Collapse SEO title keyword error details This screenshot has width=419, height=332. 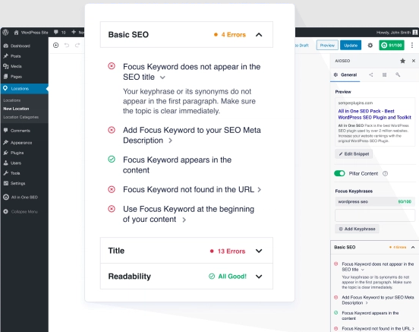tap(162, 77)
